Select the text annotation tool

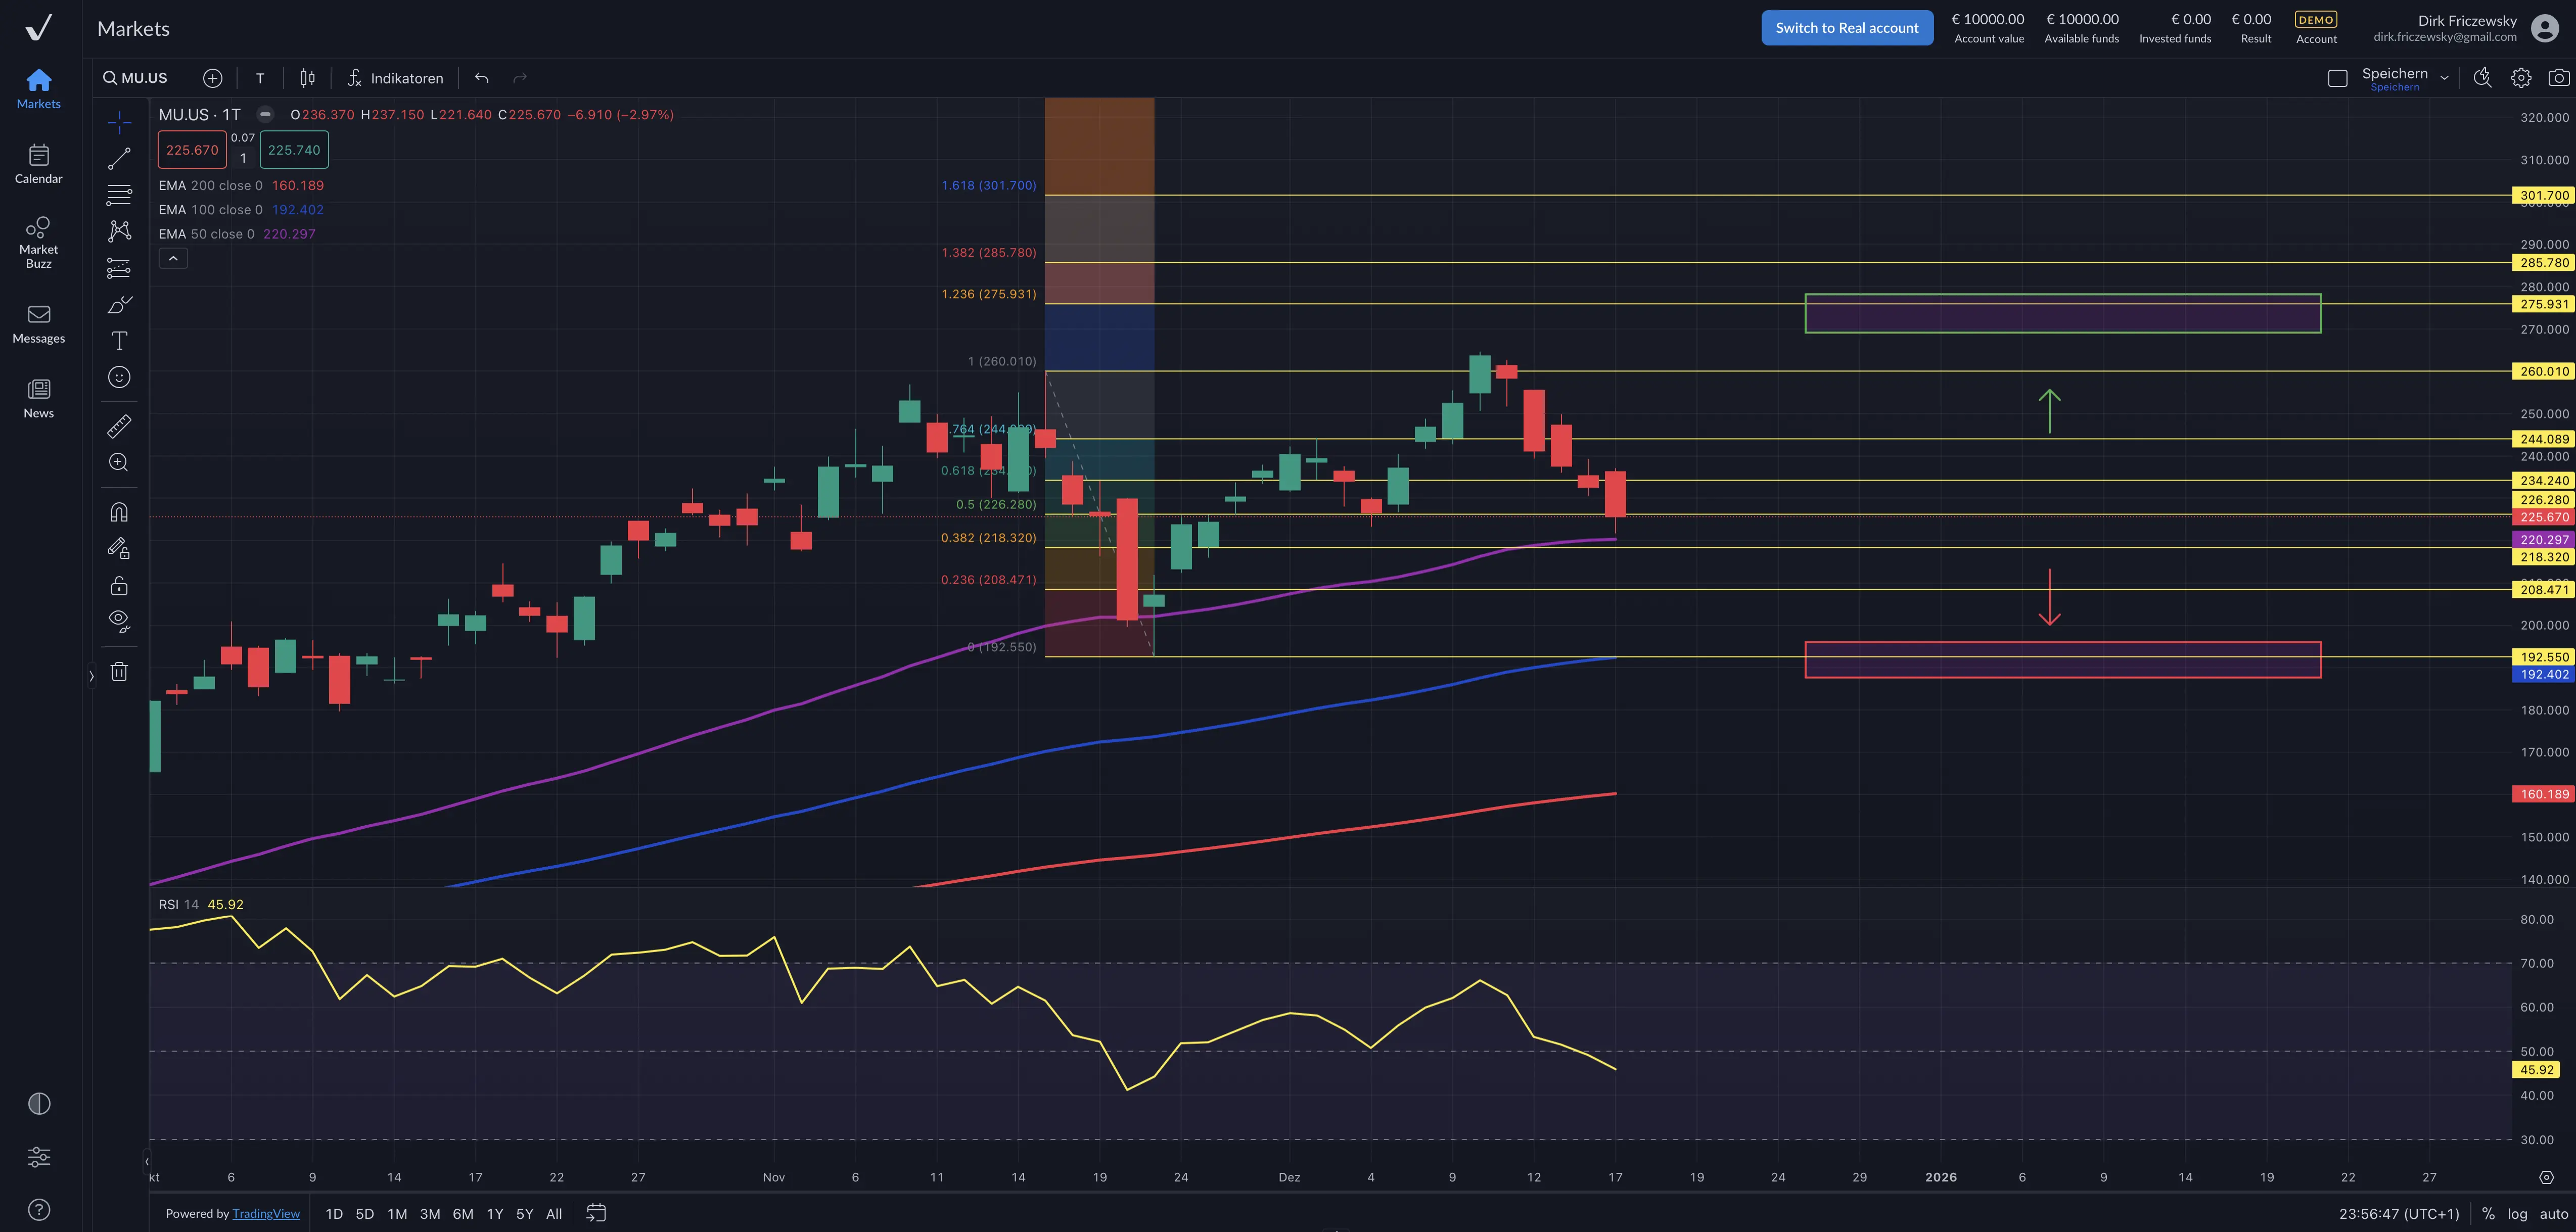coord(119,341)
